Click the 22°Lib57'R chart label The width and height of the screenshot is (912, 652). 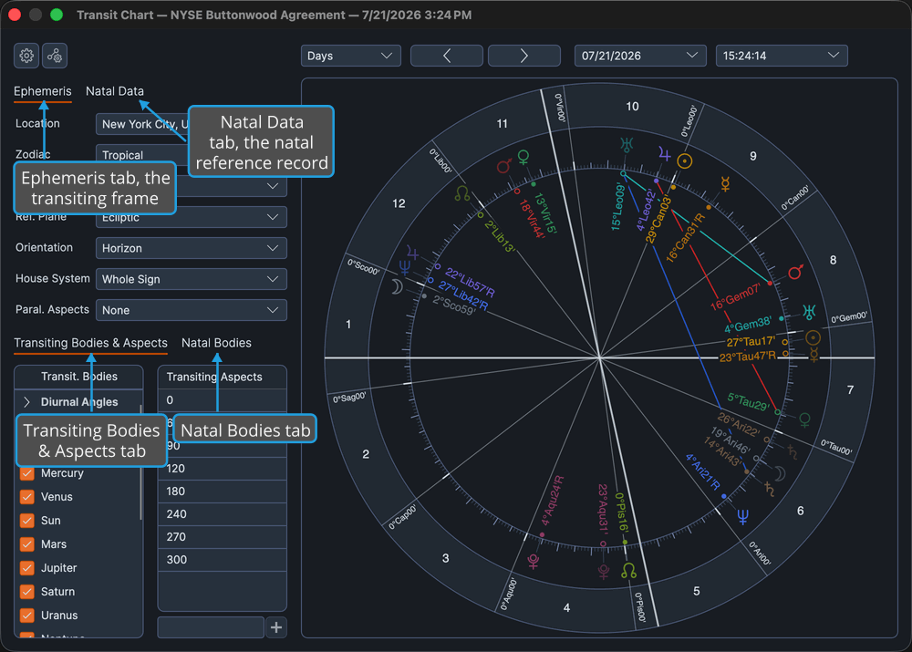tap(470, 282)
